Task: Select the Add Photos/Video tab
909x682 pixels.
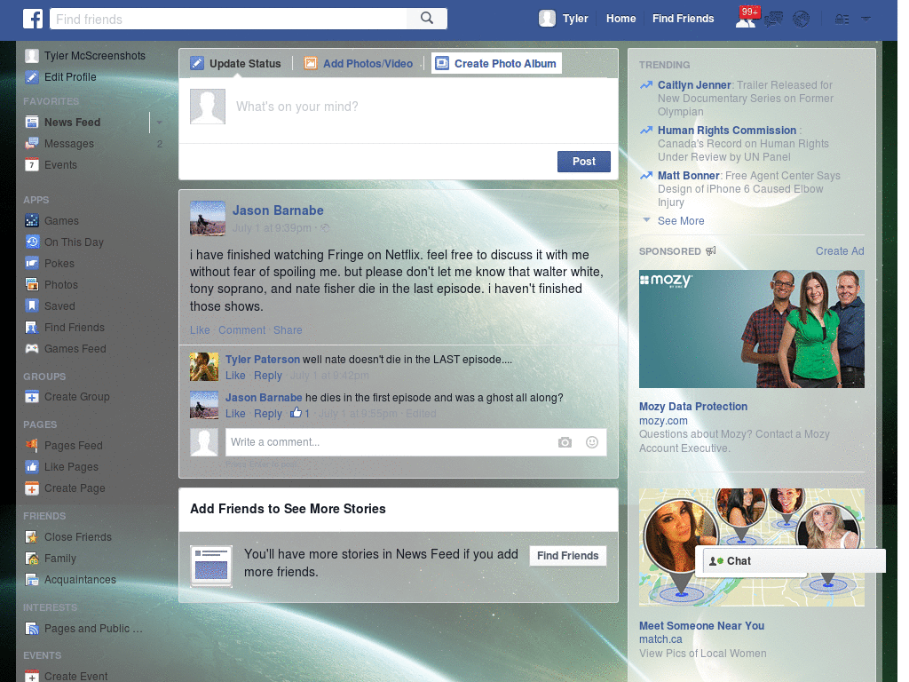Action: (360, 63)
